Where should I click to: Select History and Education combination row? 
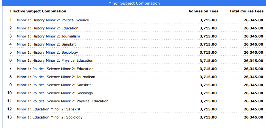pos(48,28)
